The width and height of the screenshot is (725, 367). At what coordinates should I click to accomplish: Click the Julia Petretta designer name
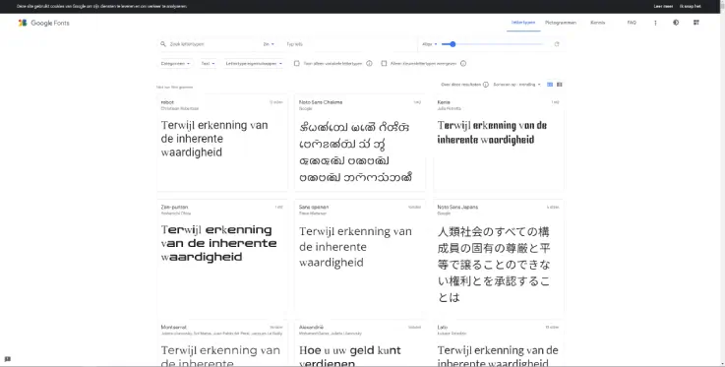[x=449, y=108]
